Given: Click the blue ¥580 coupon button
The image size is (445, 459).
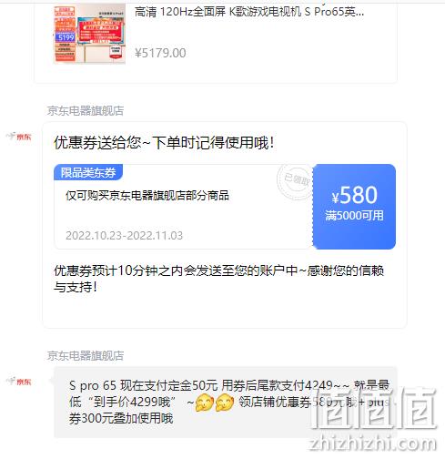Looking at the screenshot, I should coord(354,207).
